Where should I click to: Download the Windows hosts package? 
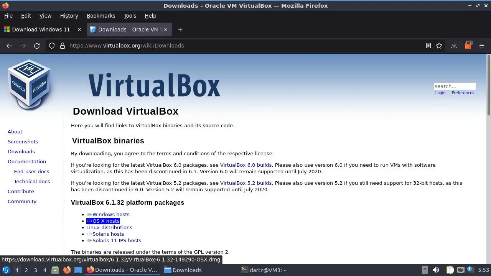tap(111, 214)
